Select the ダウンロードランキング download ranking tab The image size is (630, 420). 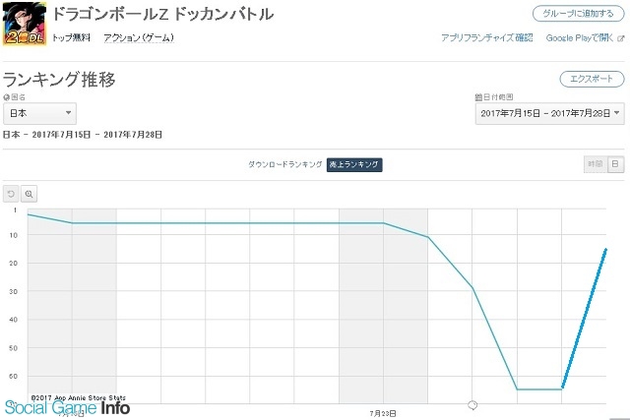(284, 164)
